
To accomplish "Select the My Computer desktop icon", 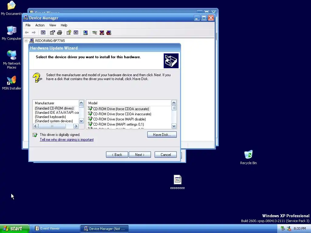I will point(12,33).
